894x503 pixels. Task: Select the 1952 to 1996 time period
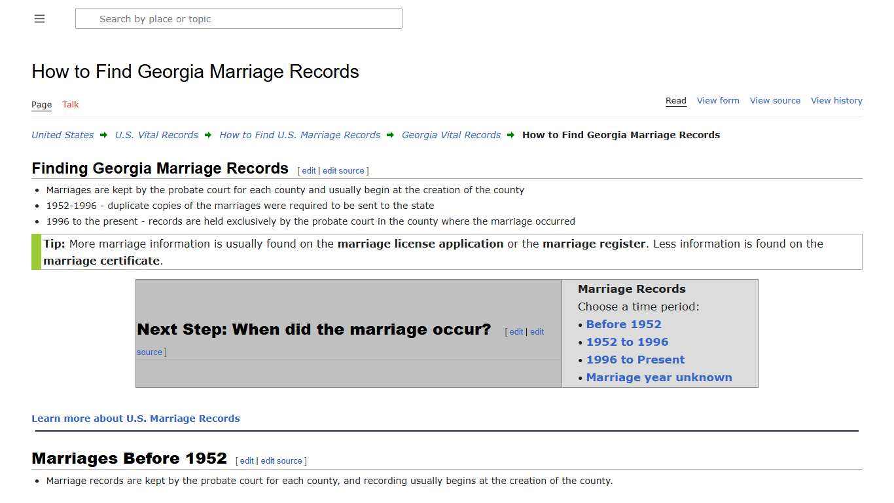(627, 341)
